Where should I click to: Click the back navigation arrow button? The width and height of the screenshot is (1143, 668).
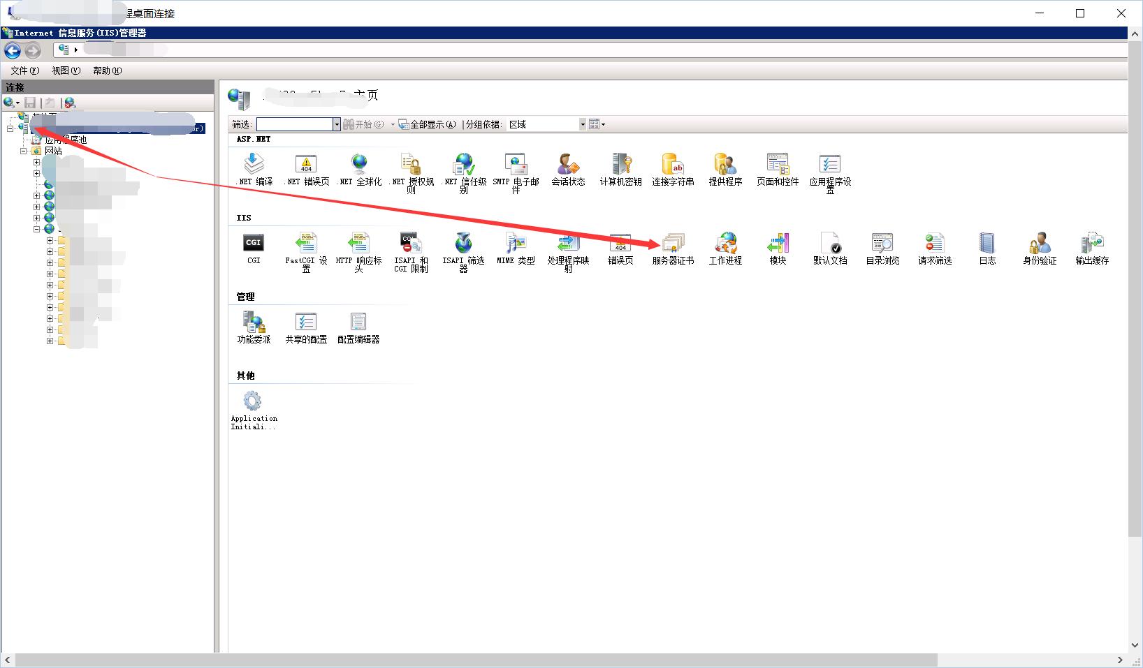click(x=13, y=50)
